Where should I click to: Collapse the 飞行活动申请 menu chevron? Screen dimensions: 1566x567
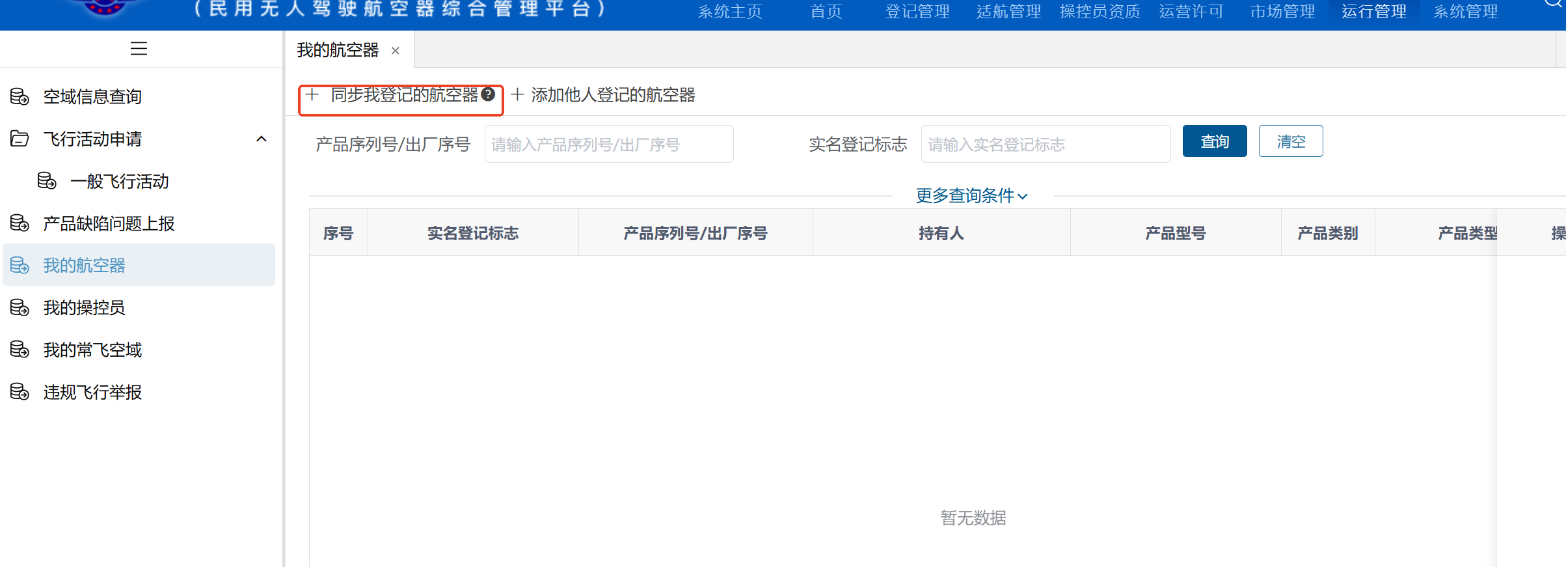click(x=262, y=139)
